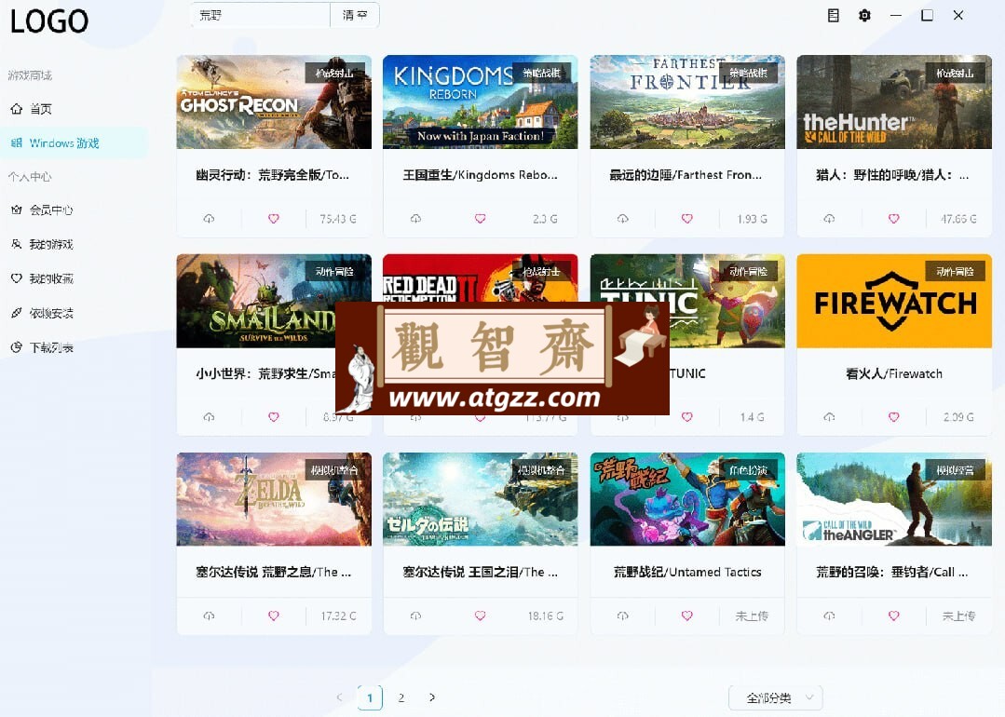Download Untamed Tactics via cloud icon
The image size is (1005, 717).
[622, 616]
